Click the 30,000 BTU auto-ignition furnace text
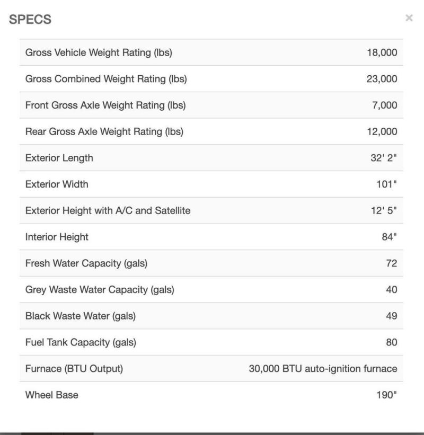 tap(323, 369)
